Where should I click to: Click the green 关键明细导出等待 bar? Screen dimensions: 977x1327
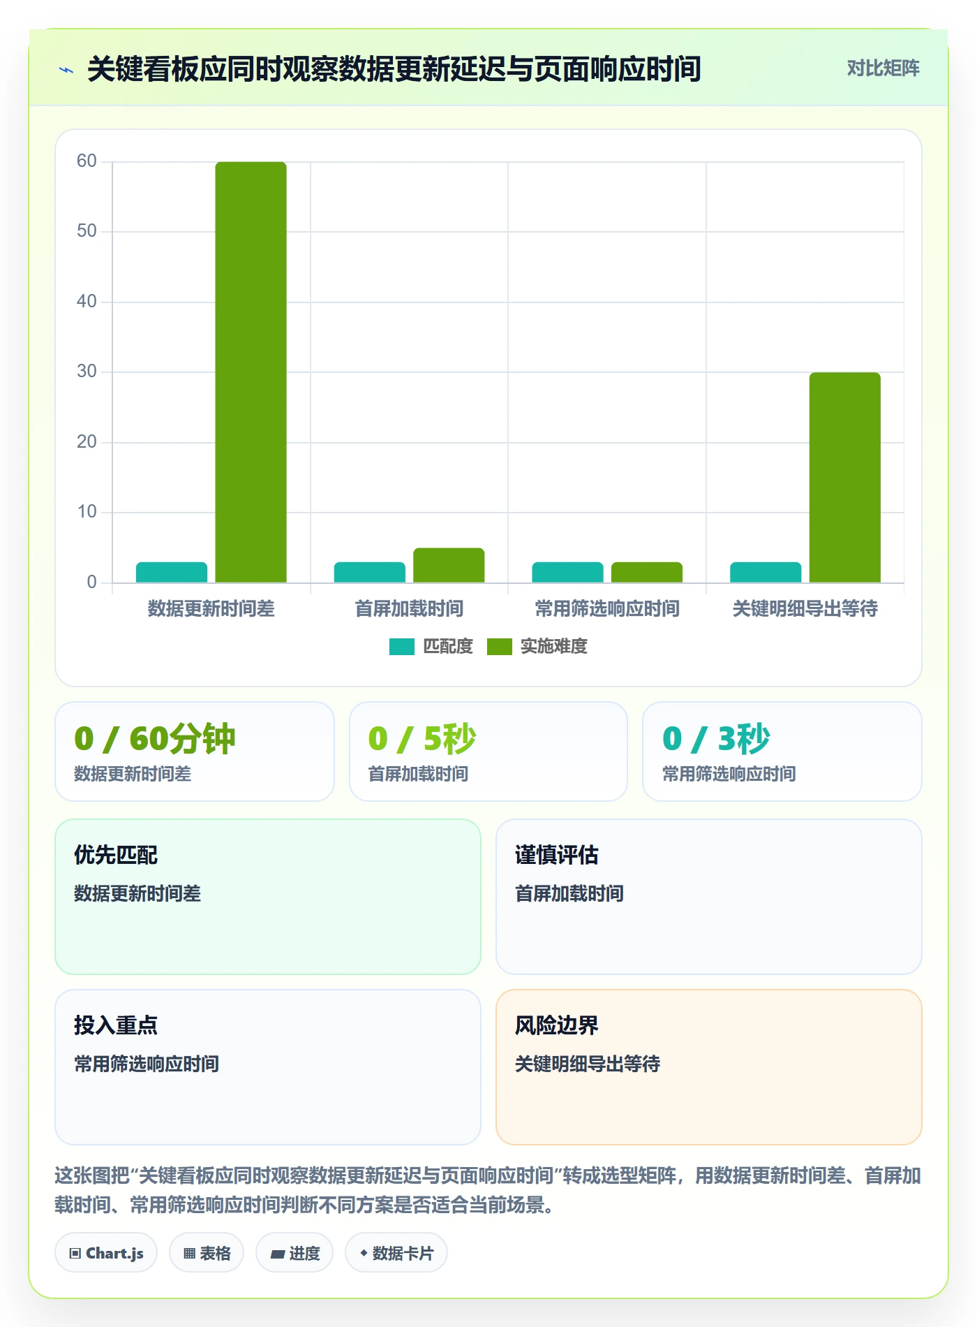(x=845, y=478)
